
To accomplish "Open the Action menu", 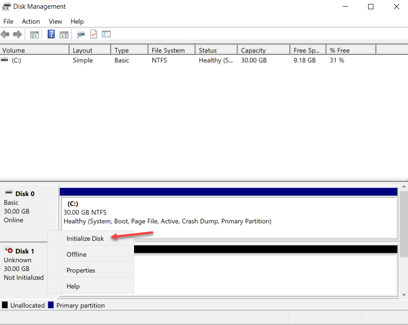I will pyautogui.click(x=31, y=21).
